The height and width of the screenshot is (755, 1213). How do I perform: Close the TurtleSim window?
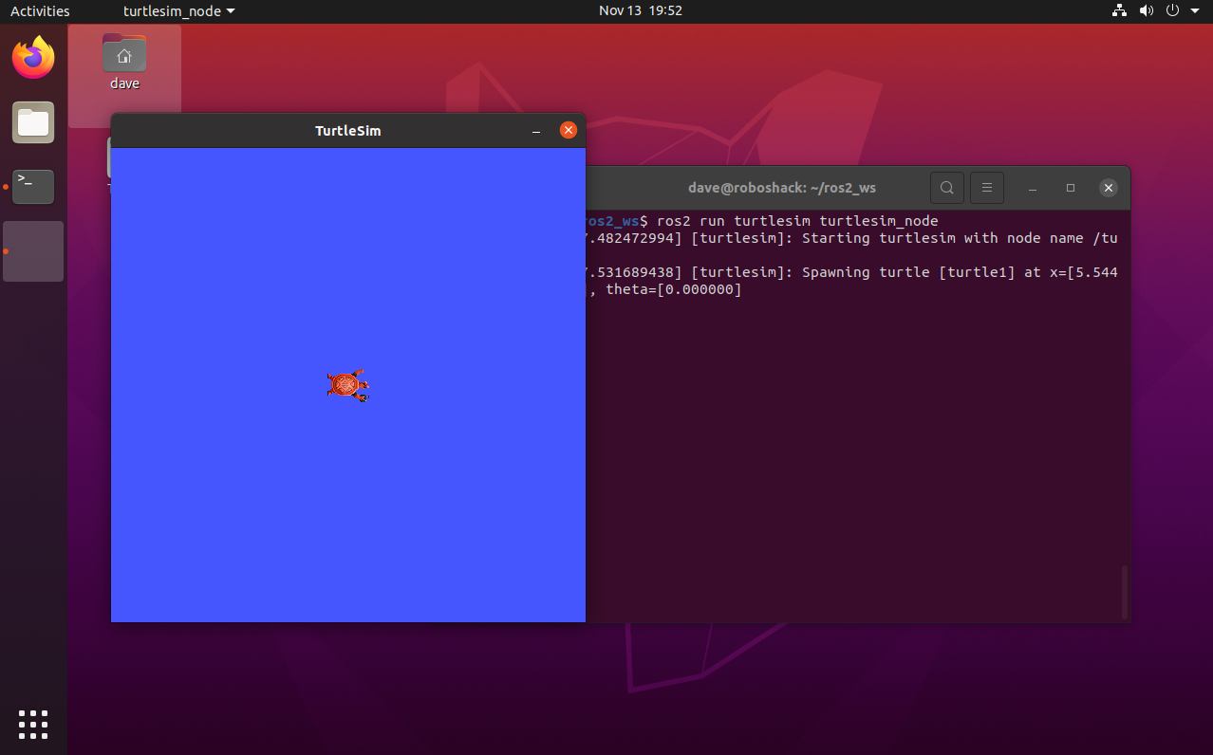point(569,130)
